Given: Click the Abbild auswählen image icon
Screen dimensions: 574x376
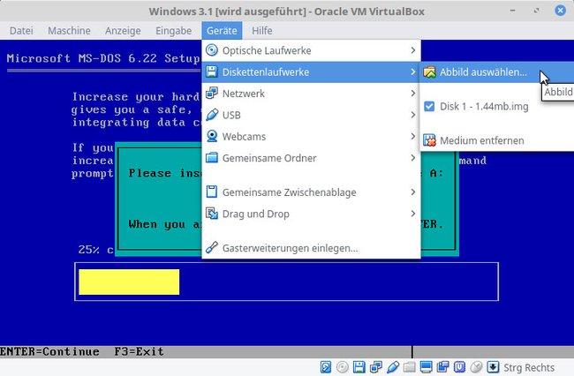Looking at the screenshot, I should tap(429, 72).
